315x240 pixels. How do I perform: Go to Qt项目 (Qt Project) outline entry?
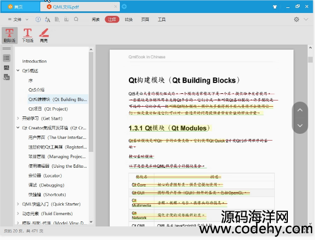pyautogui.click(x=48, y=109)
